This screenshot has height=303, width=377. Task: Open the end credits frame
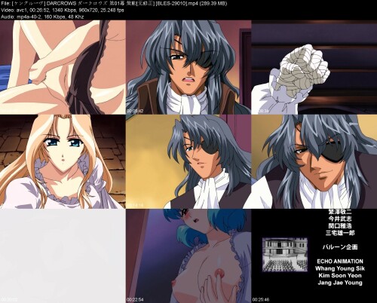[314, 256]
